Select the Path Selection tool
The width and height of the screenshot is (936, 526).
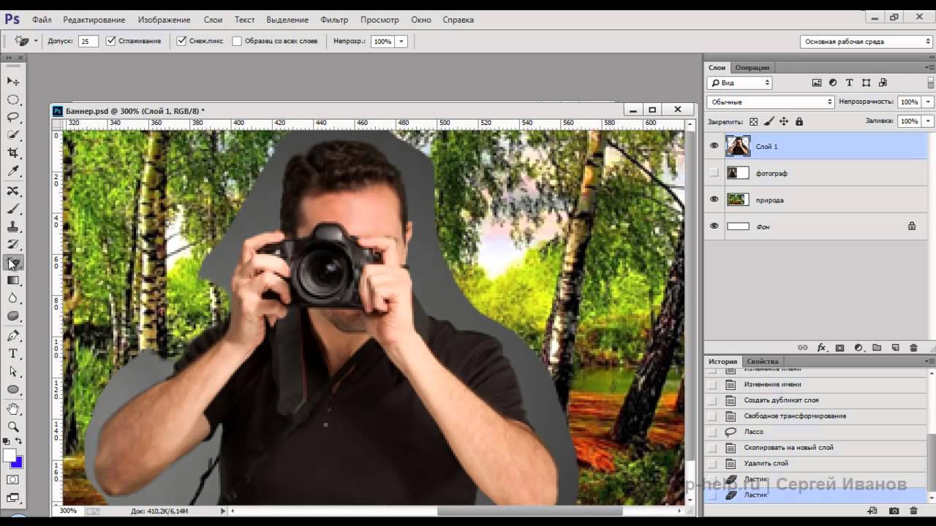[13, 372]
